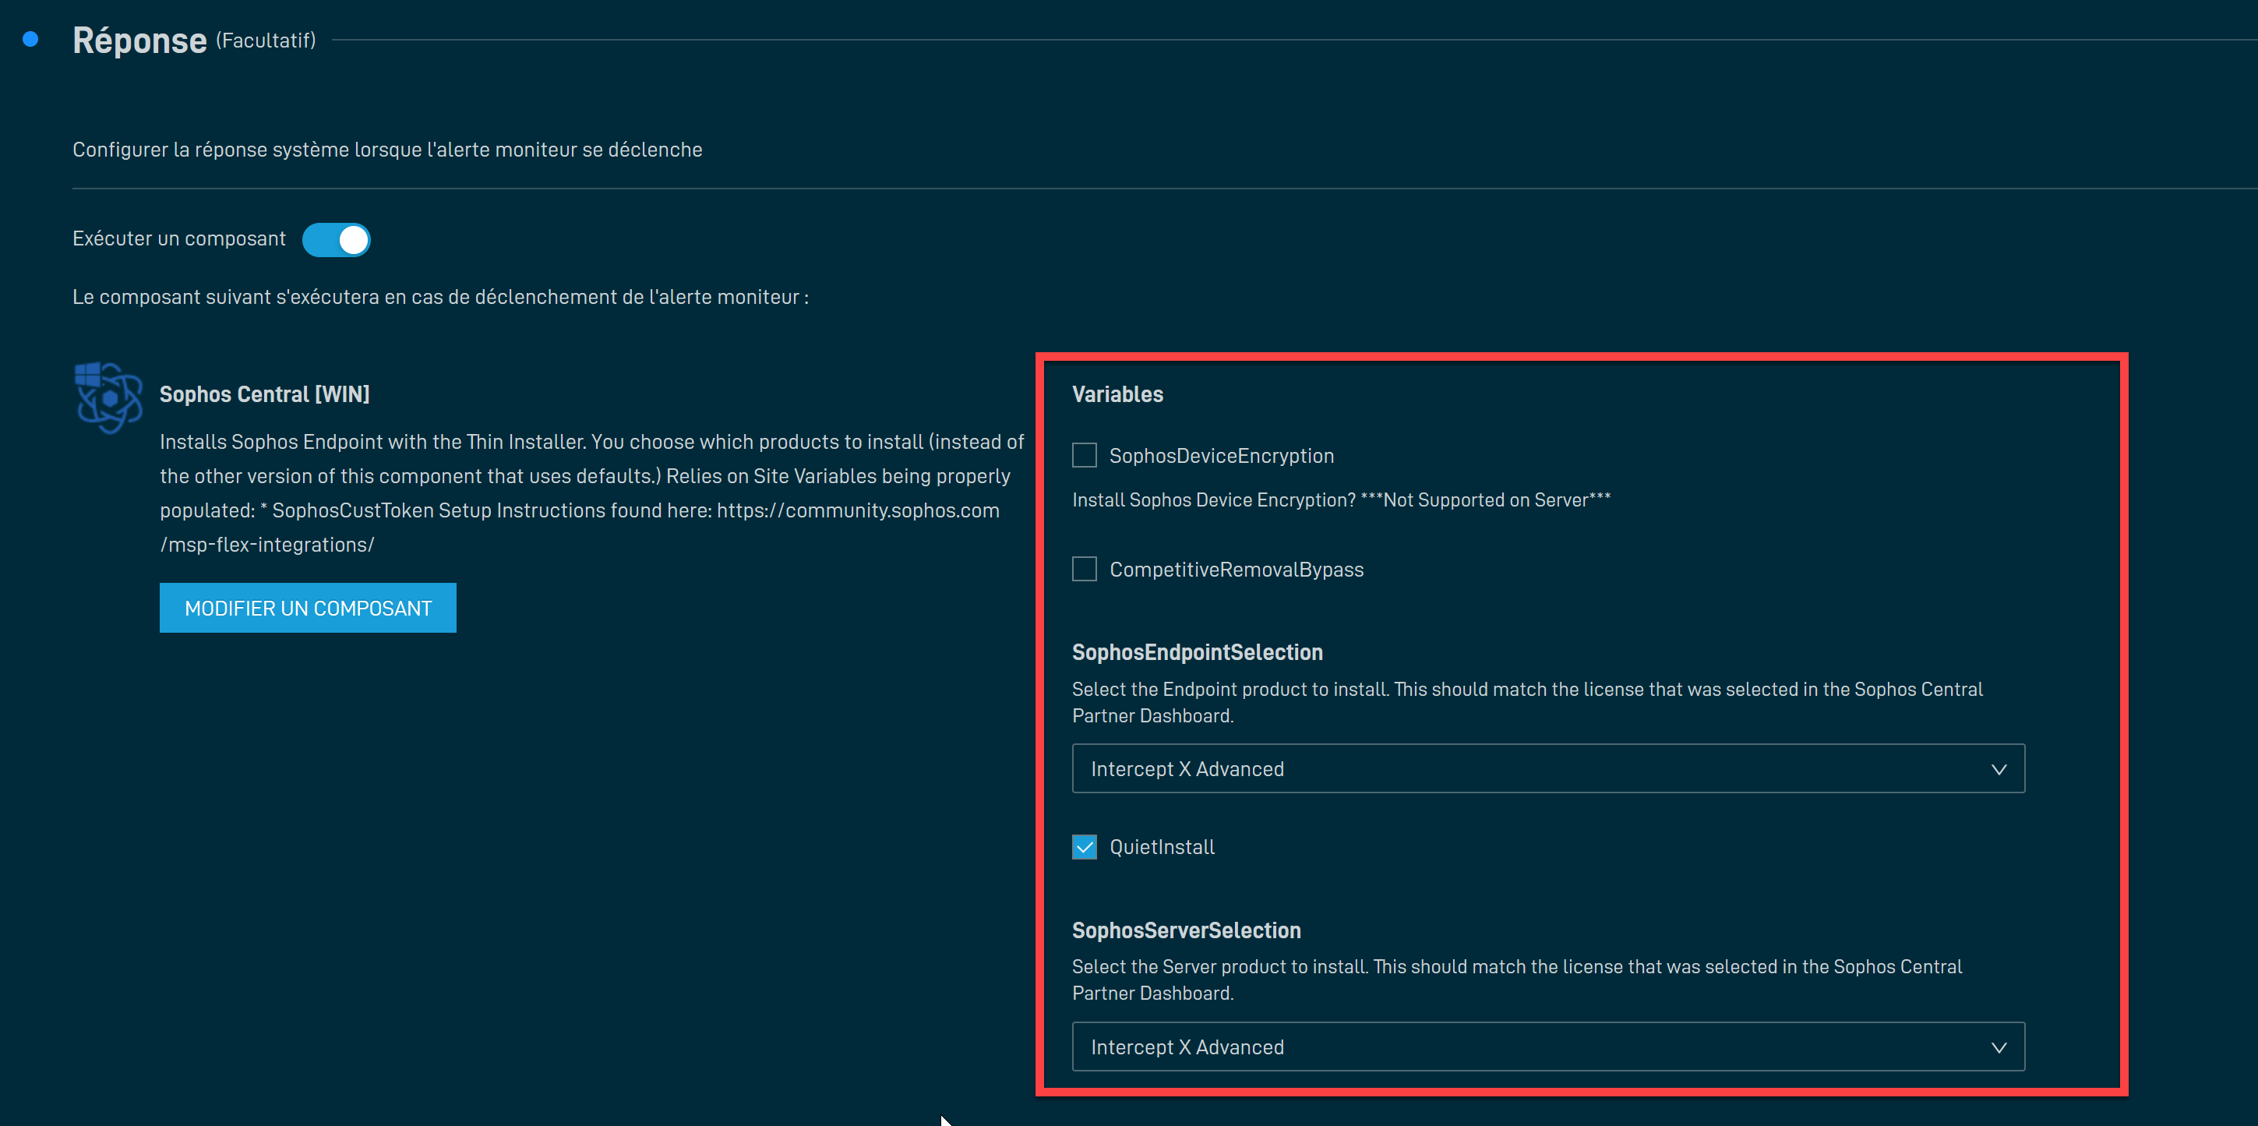The height and width of the screenshot is (1126, 2258).
Task: Click the SophosEndpointSelection dropdown chevron arrow
Action: pos(1999,769)
